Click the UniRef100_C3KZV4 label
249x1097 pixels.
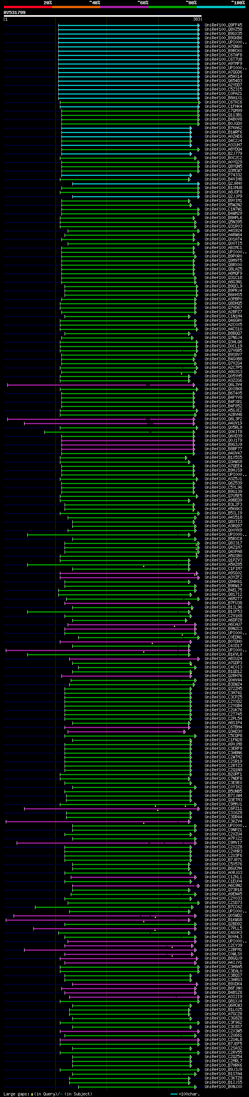[223, 821]
